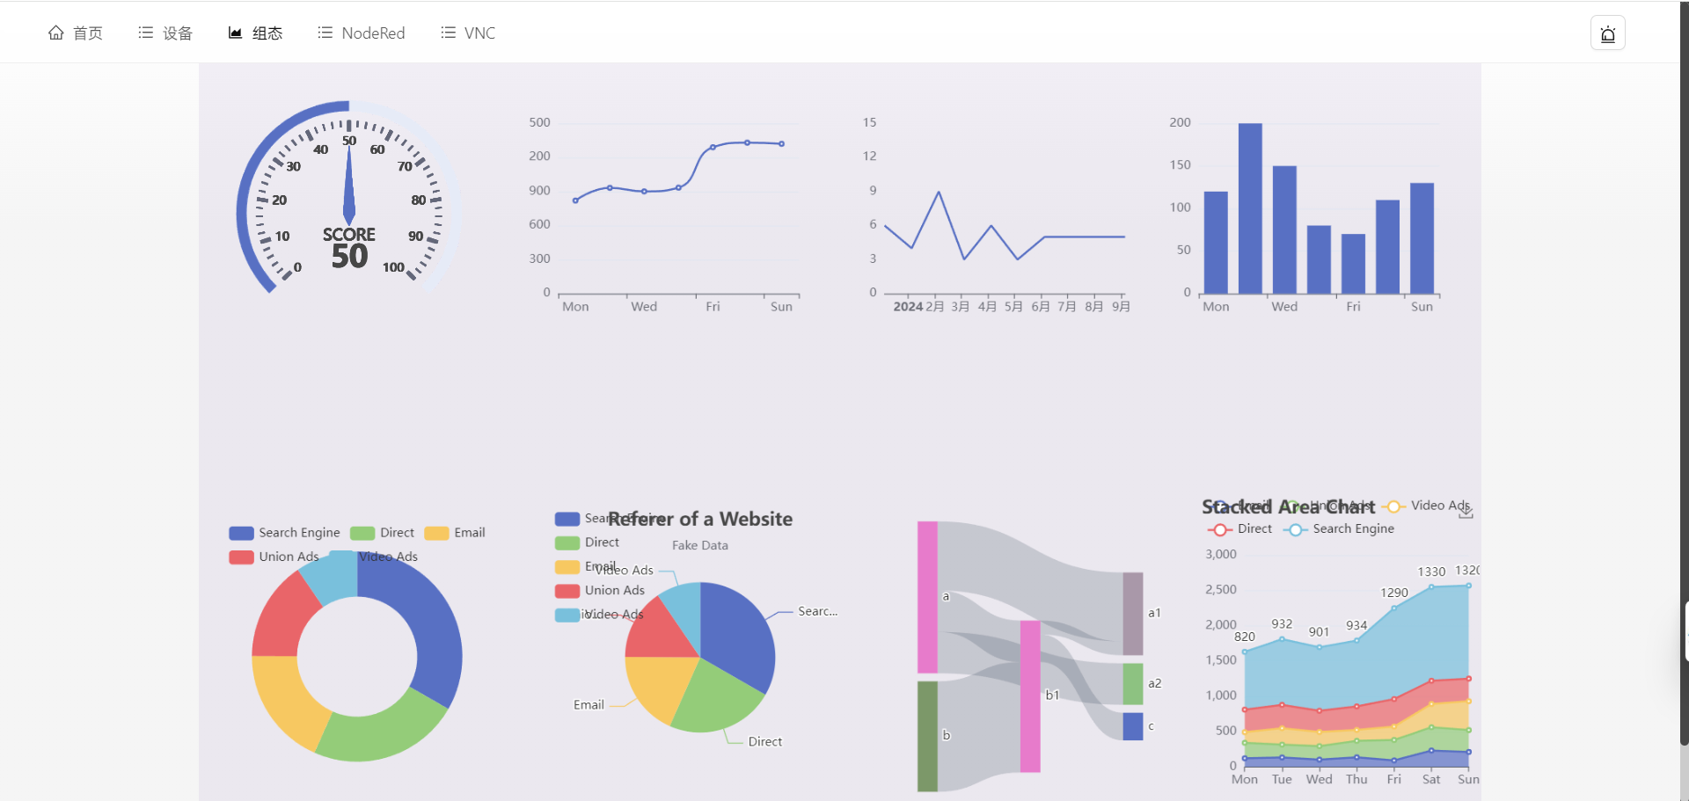Click the list icon beside VNC
The image size is (1689, 801).
(x=449, y=33)
